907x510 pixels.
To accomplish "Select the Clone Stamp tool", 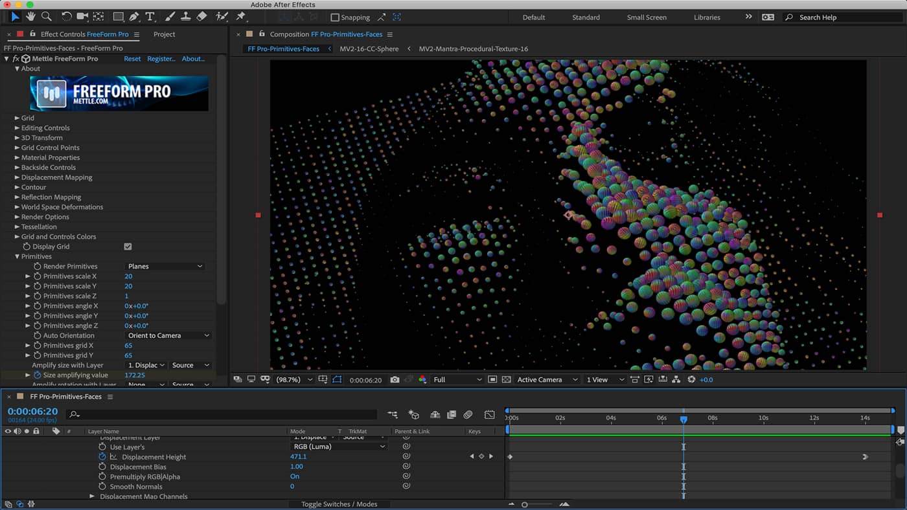I will (185, 16).
